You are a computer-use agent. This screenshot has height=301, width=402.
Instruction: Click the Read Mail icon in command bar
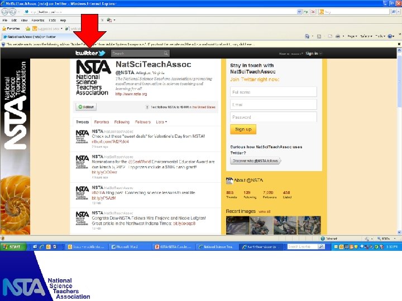pyautogui.click(x=330, y=36)
